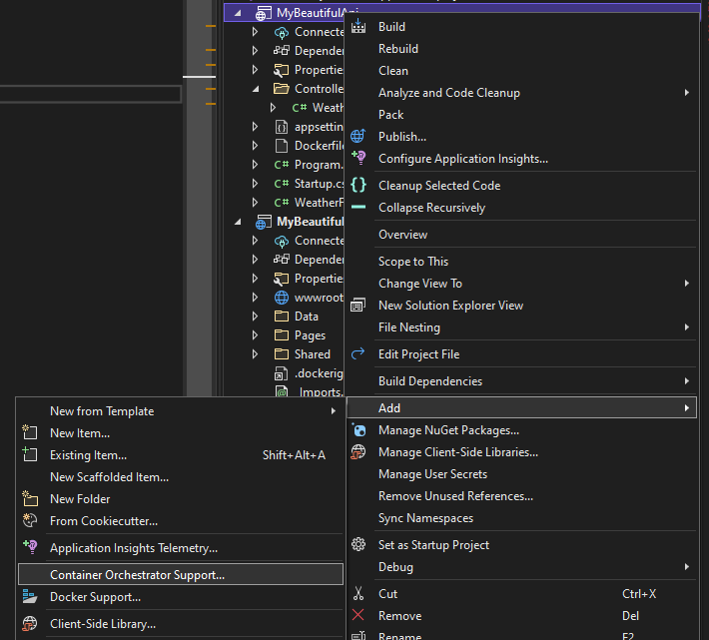Choose Rebuild from context menu
Image resolution: width=709 pixels, height=640 pixels.
521,48
